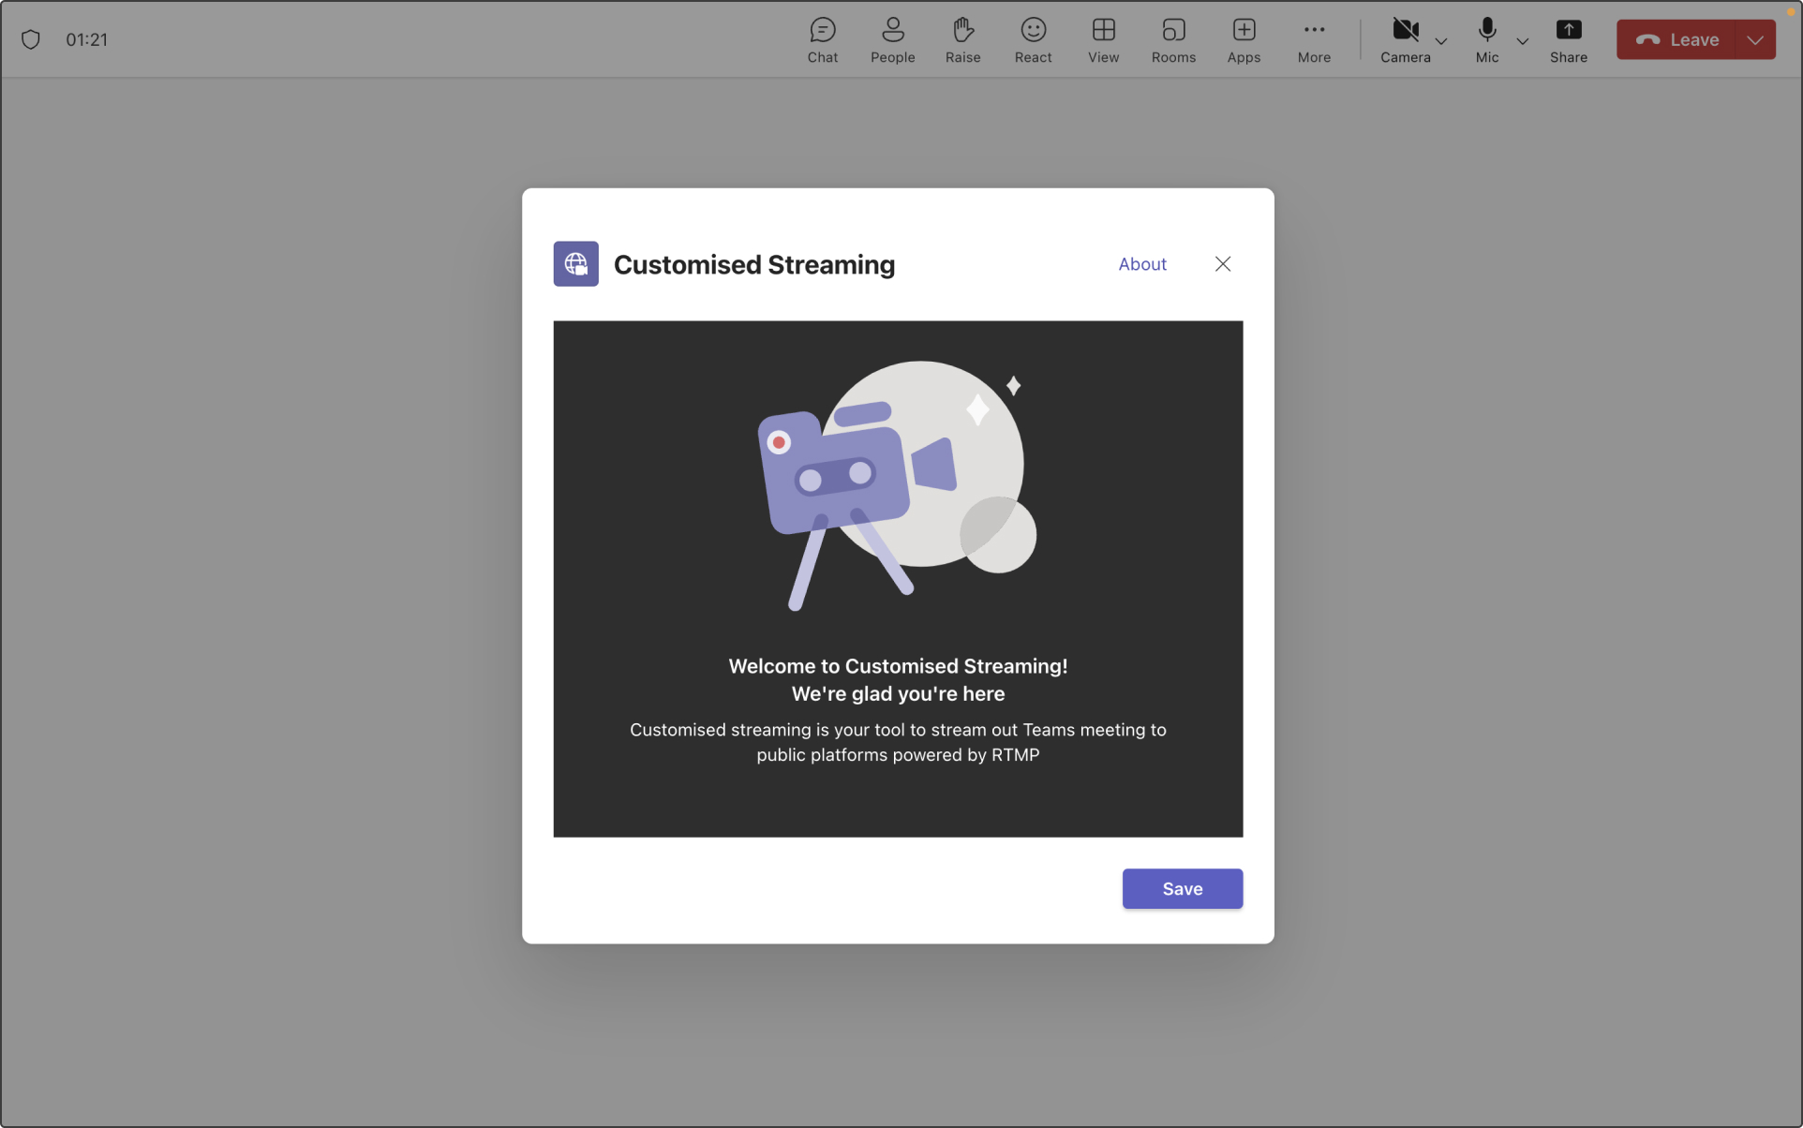This screenshot has height=1128, width=1803.
Task: Switch to View options
Action: (1104, 37)
